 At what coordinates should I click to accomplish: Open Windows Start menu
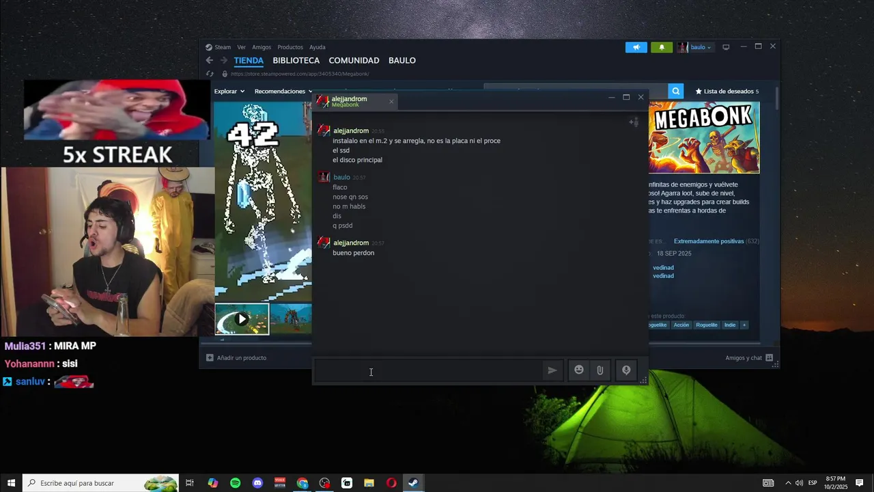tap(11, 483)
